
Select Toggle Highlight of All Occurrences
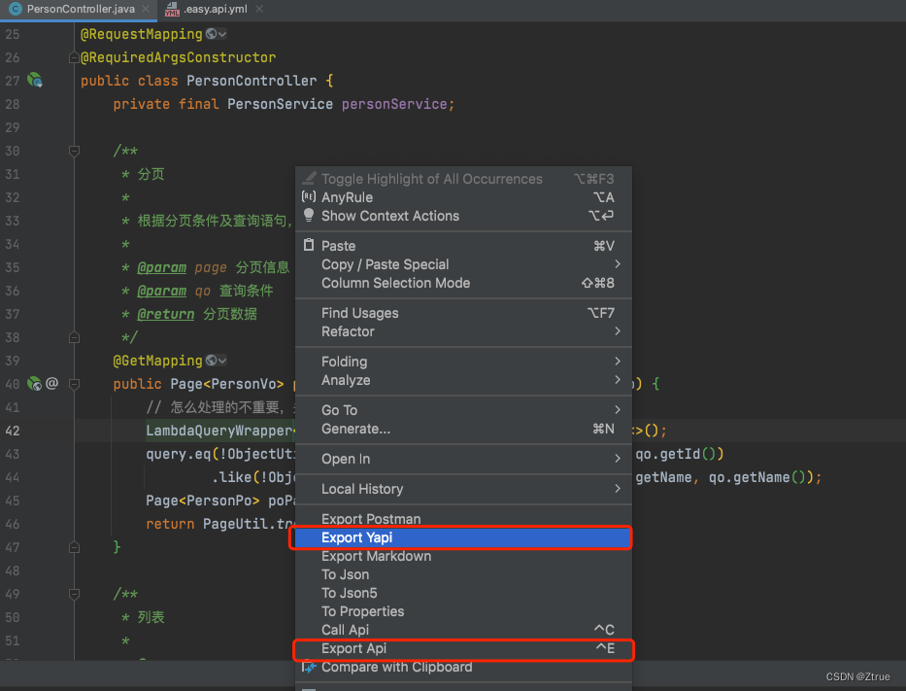[463, 179]
